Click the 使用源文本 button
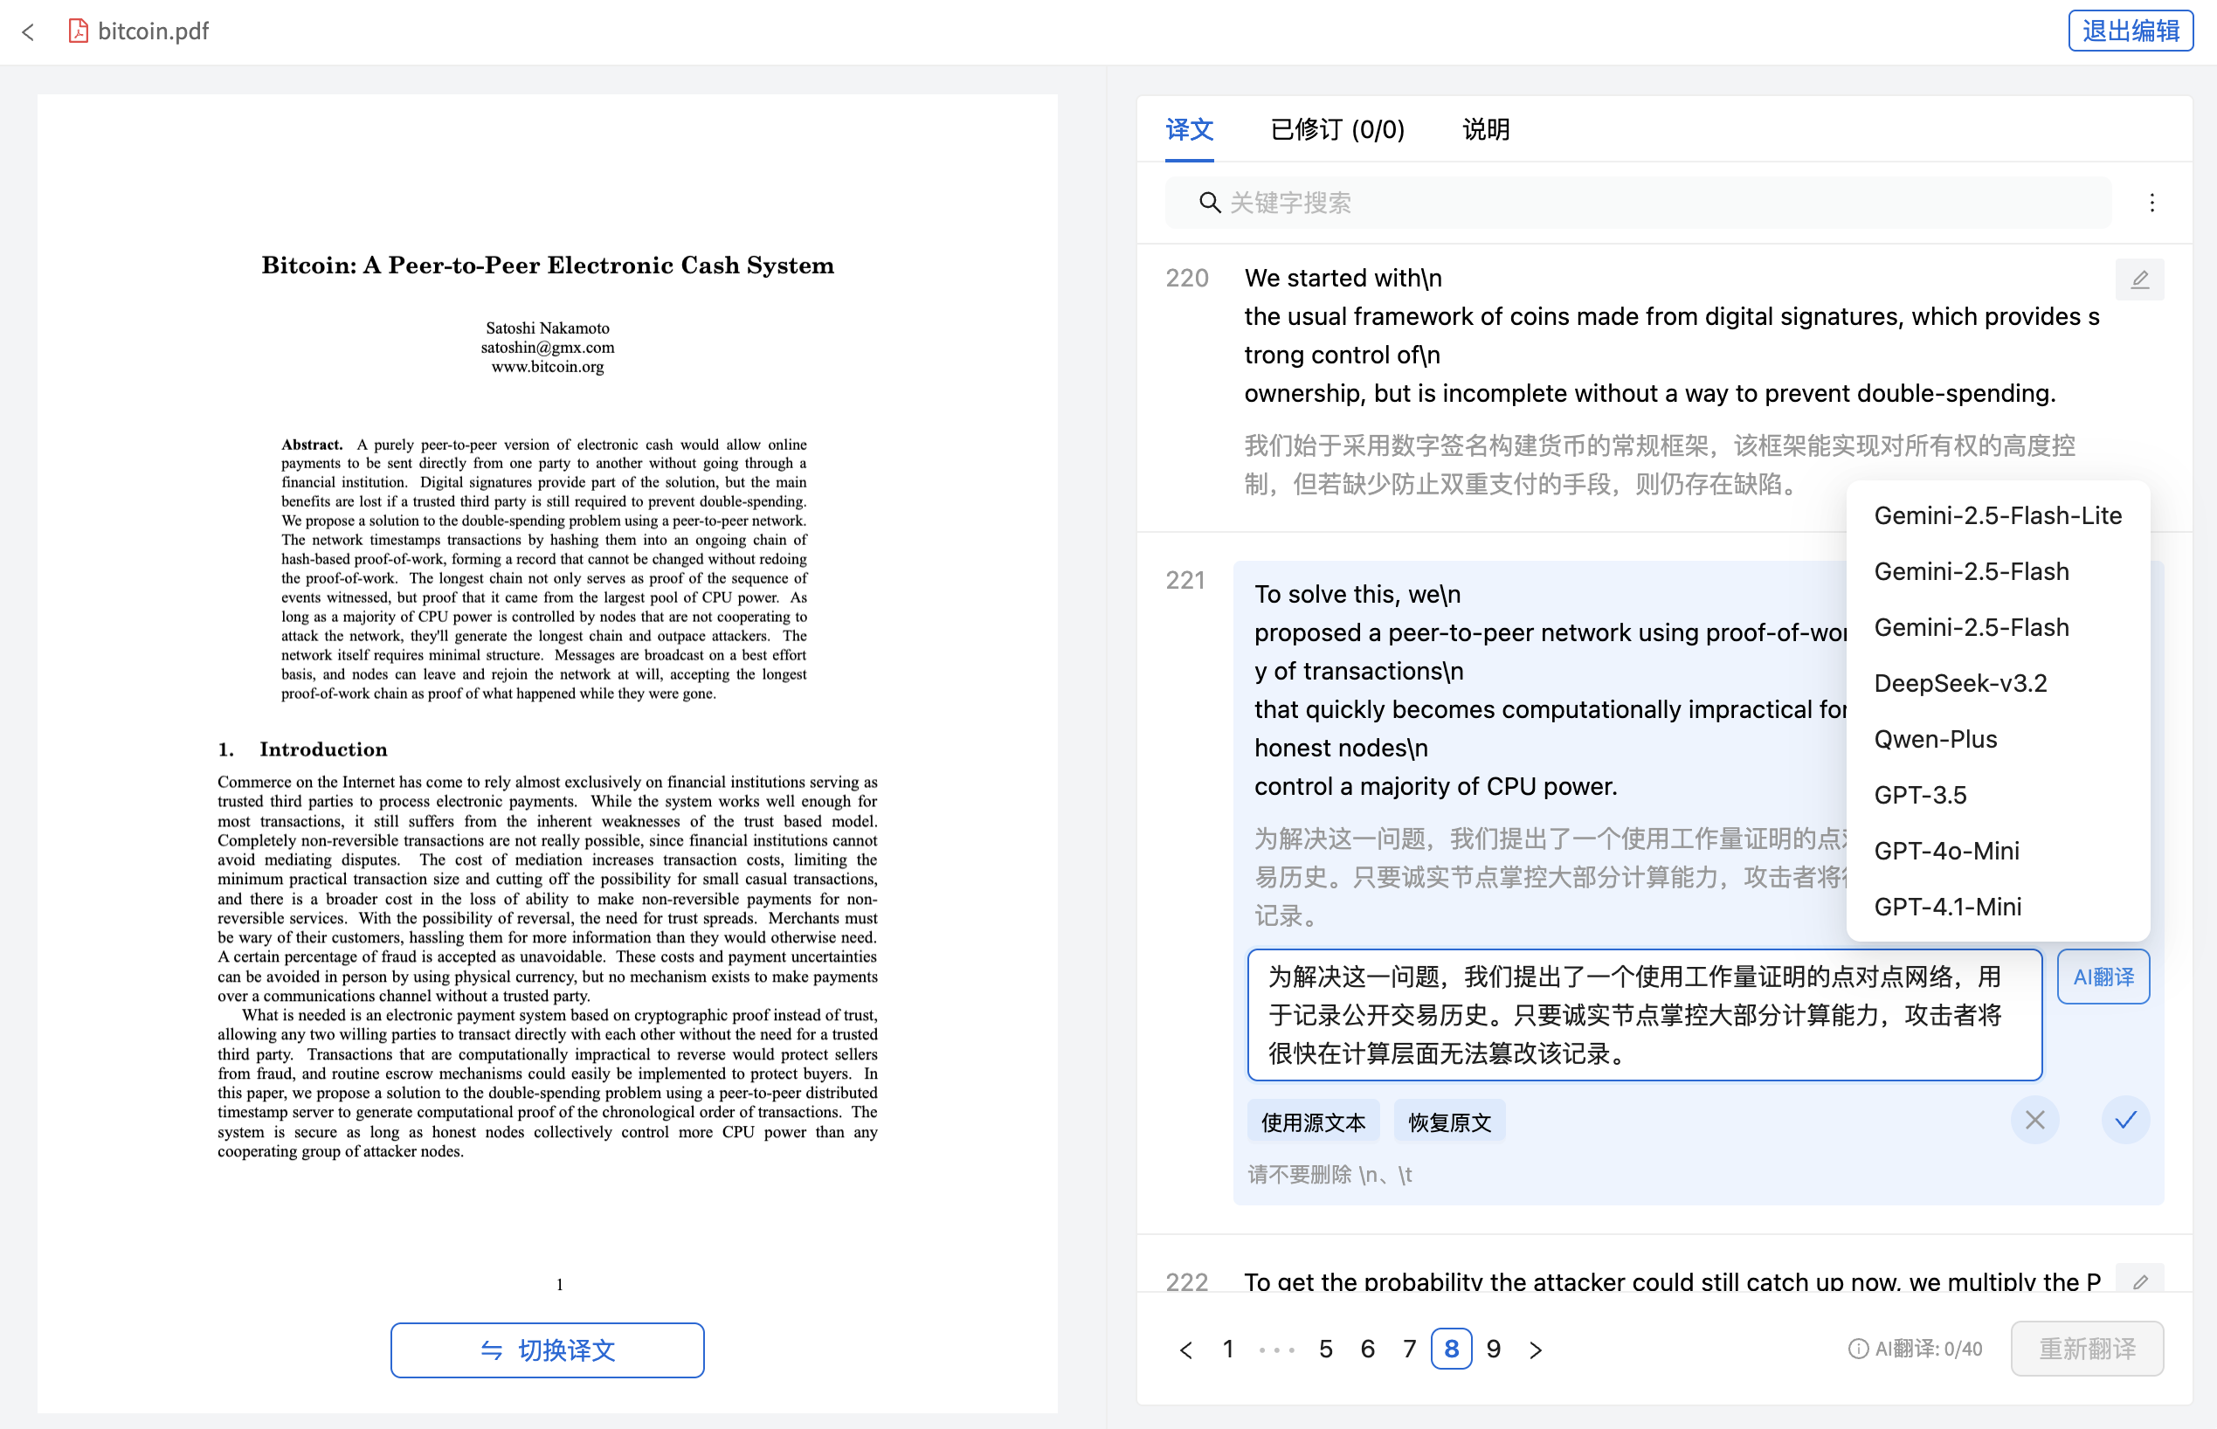The height and width of the screenshot is (1429, 2217). pos(1312,1122)
